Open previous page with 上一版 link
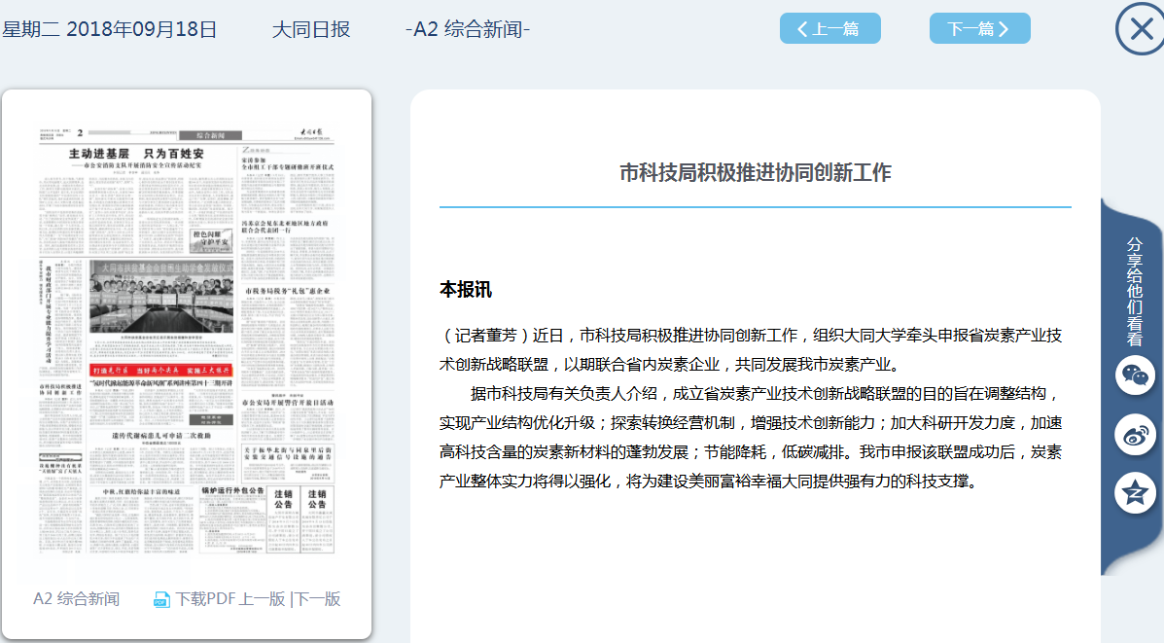The width and height of the screenshot is (1164, 643). (x=263, y=598)
